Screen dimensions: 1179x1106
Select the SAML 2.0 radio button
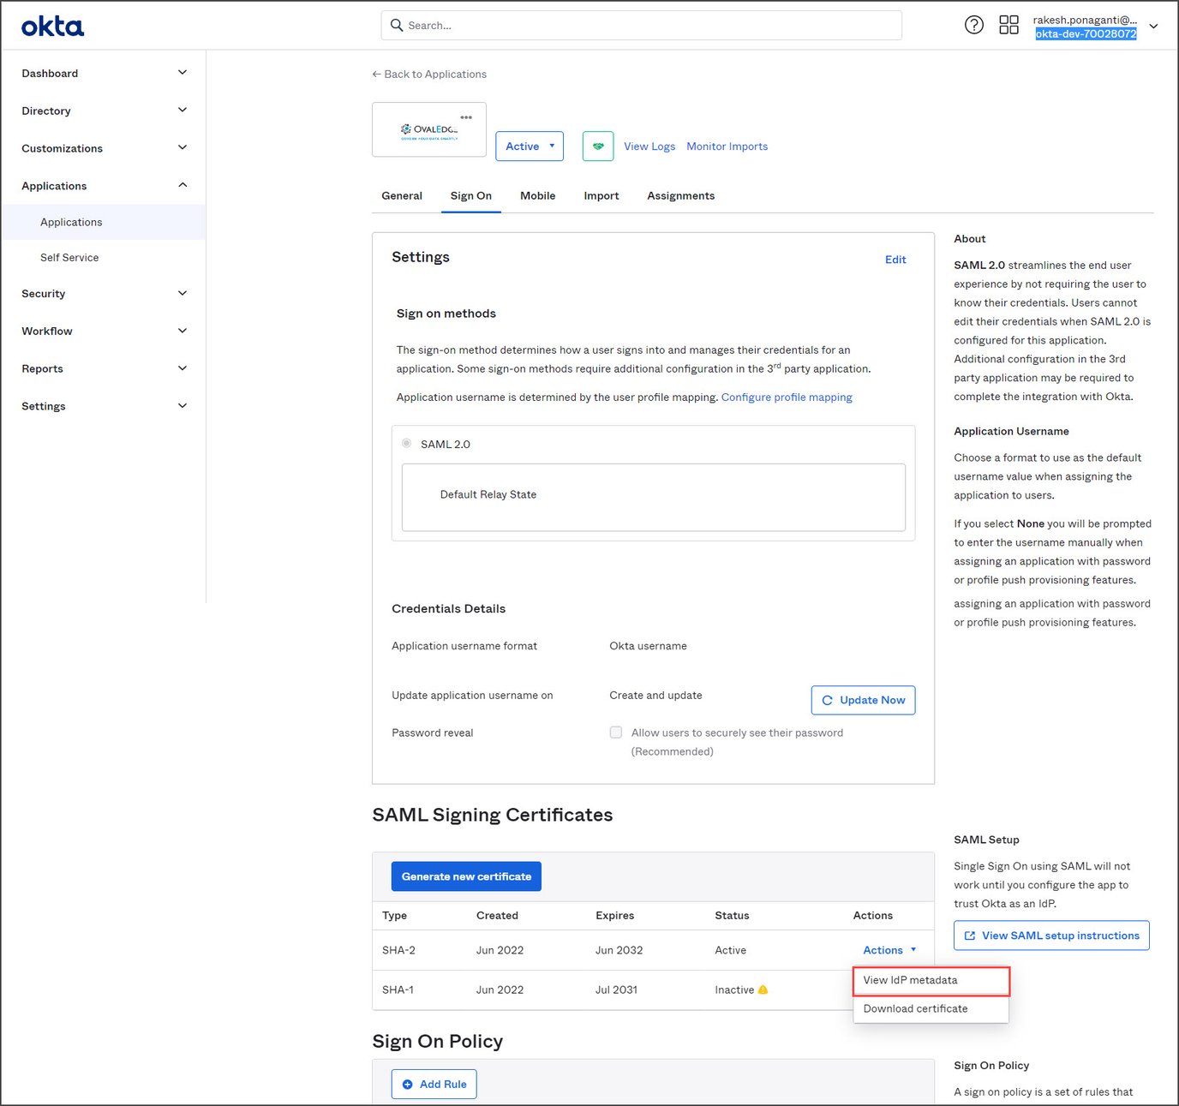(x=406, y=443)
